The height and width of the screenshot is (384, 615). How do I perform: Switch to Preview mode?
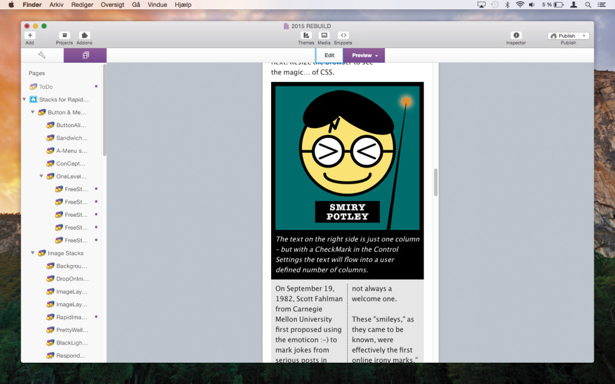pos(365,55)
